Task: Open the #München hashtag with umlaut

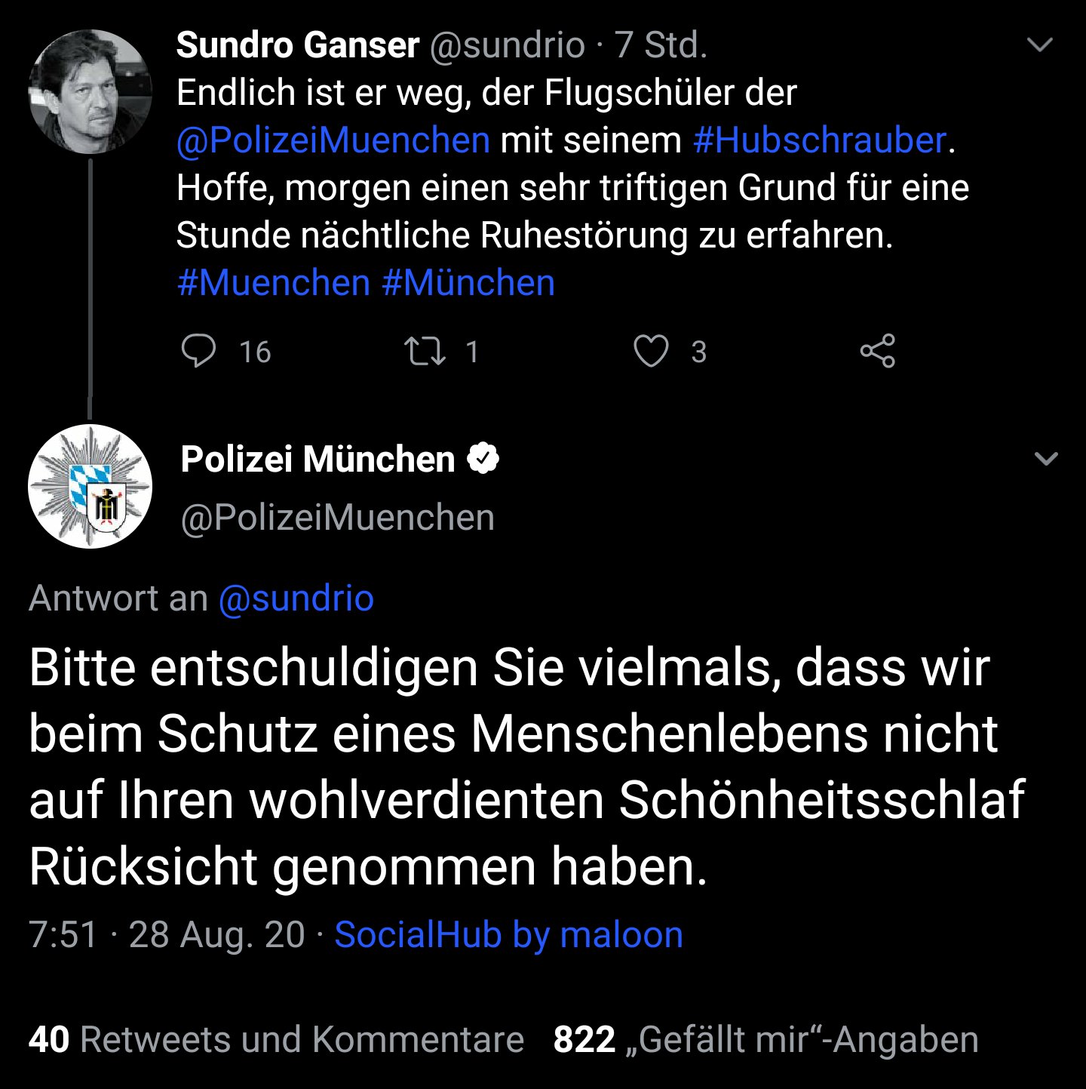Action: pyautogui.click(x=468, y=283)
